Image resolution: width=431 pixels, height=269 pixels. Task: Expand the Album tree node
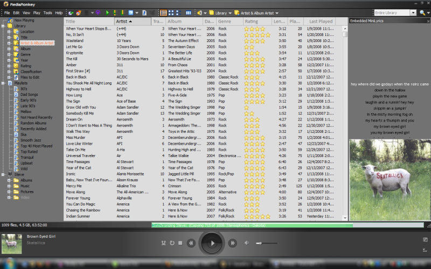coord(9,49)
